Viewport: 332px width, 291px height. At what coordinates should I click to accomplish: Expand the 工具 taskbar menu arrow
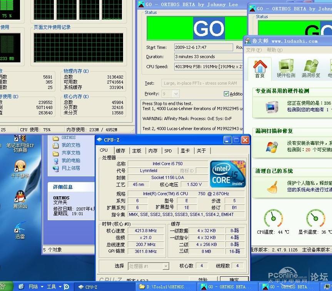point(60,287)
